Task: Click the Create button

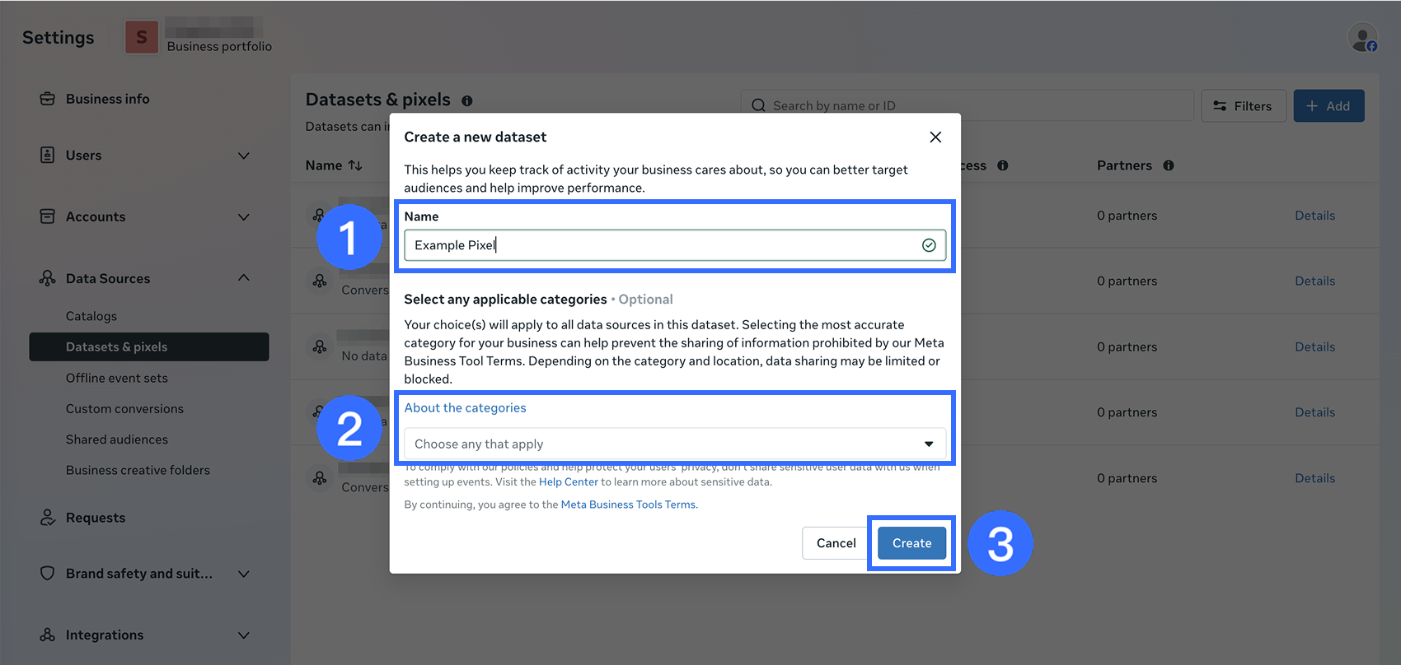Action: [911, 543]
